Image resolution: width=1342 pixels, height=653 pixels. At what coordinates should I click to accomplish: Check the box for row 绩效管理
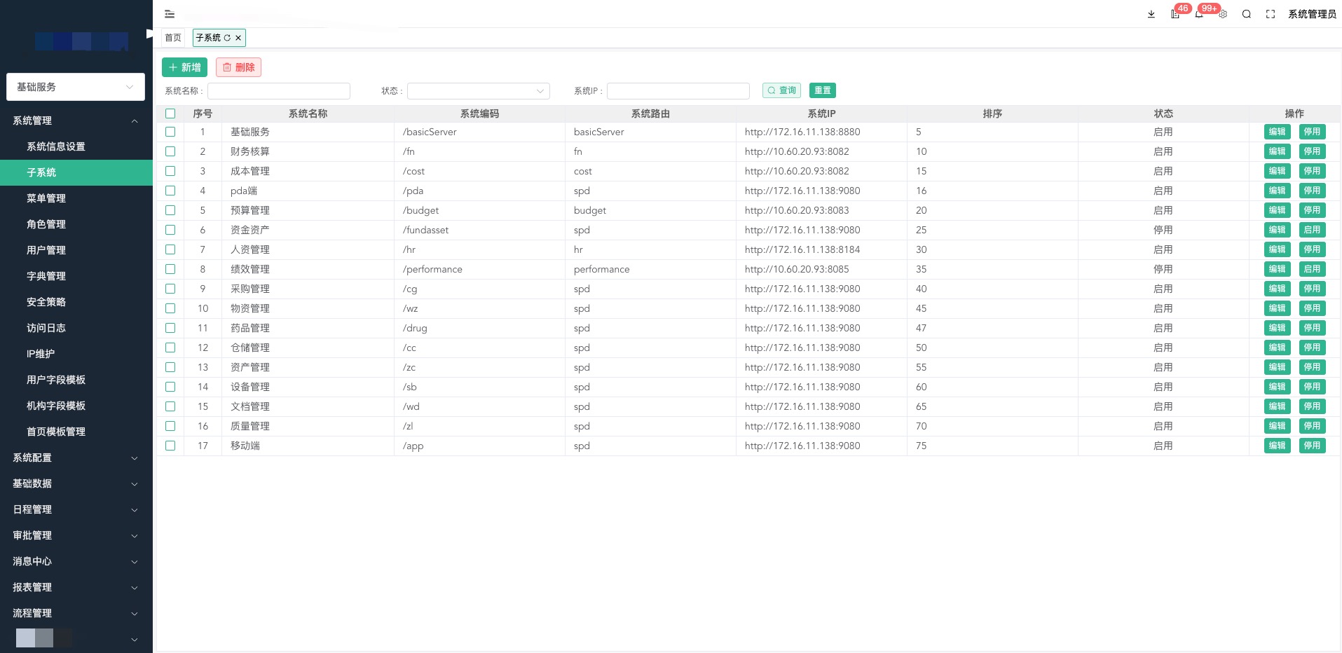pos(170,269)
